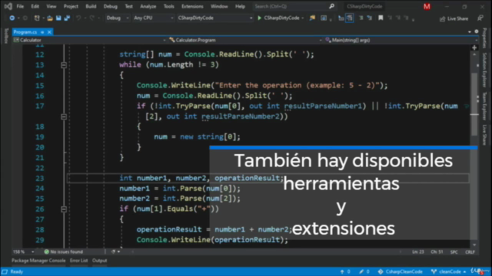Click the search magnifier icon
The height and width of the screenshot is (276, 492).
[331, 6]
